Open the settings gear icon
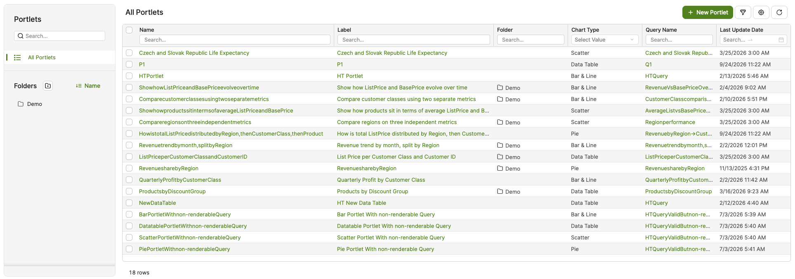Image resolution: width=795 pixels, height=279 pixels. pyautogui.click(x=761, y=12)
